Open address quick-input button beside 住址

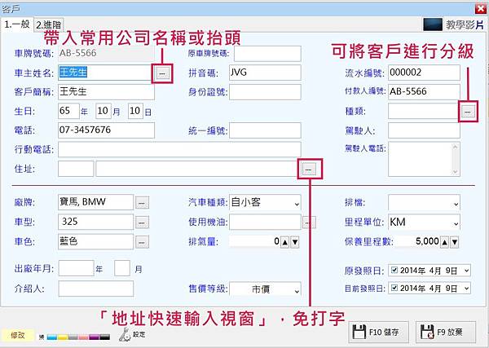coord(309,169)
